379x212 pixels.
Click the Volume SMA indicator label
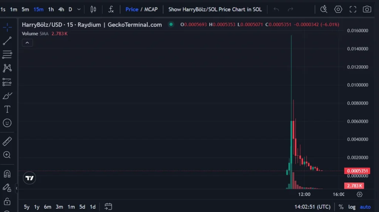[35, 34]
